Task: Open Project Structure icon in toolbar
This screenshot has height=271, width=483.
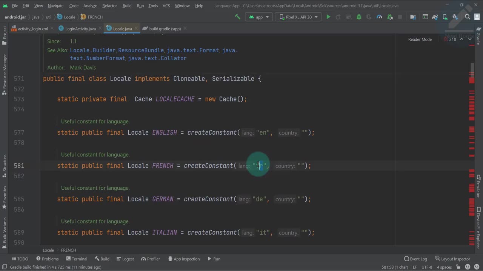Action: coord(413,17)
